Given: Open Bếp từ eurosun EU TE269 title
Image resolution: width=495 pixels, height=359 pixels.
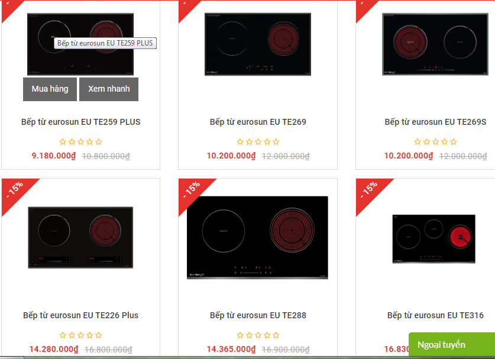Looking at the screenshot, I should click(x=258, y=122).
